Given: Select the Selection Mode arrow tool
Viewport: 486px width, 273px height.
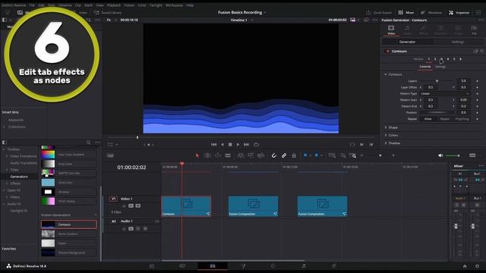Looking at the screenshot, I should [x=197, y=155].
